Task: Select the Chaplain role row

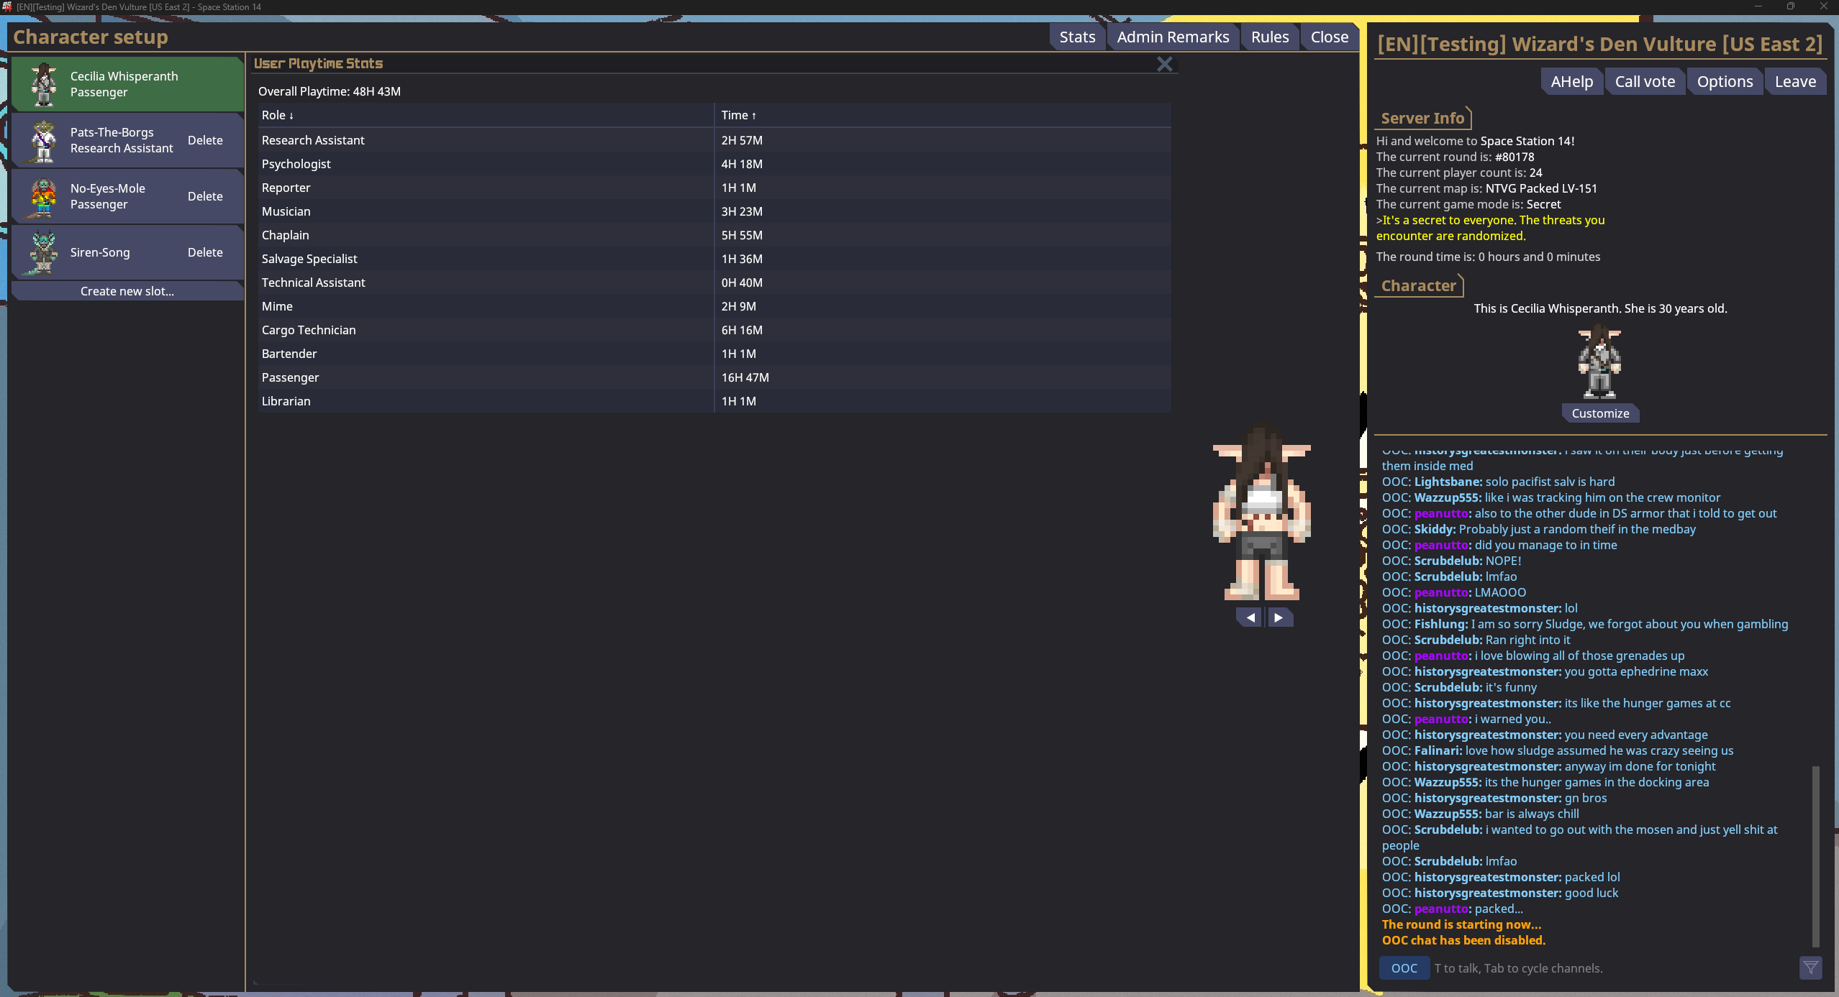Action: click(x=714, y=235)
